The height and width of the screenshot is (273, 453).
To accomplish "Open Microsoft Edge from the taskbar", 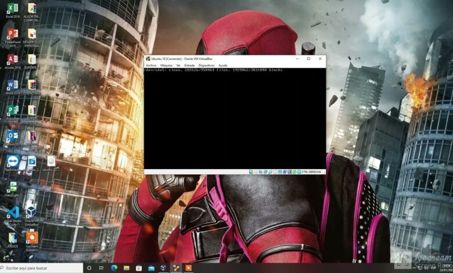I will tap(114, 268).
